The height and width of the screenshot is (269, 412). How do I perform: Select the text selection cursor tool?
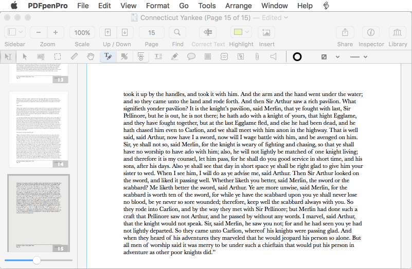pyautogui.click(x=8, y=56)
